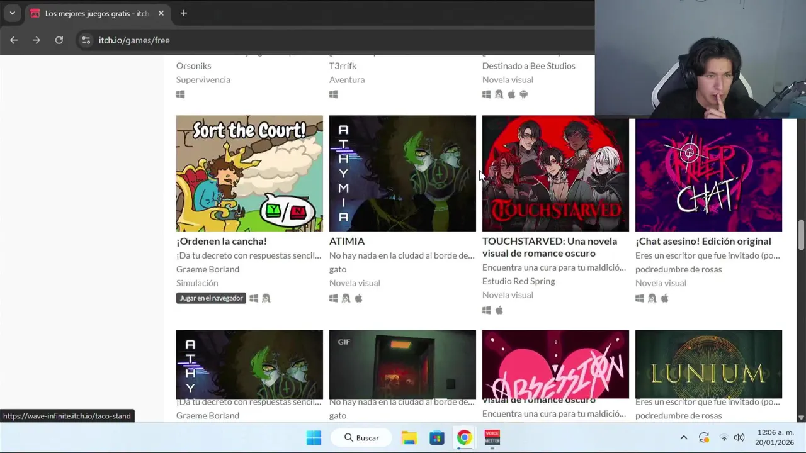Open Killer Chat game thumbnail
The image size is (806, 453).
coord(708,175)
